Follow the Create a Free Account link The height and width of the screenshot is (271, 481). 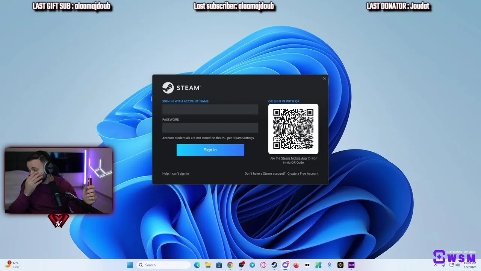pos(303,174)
